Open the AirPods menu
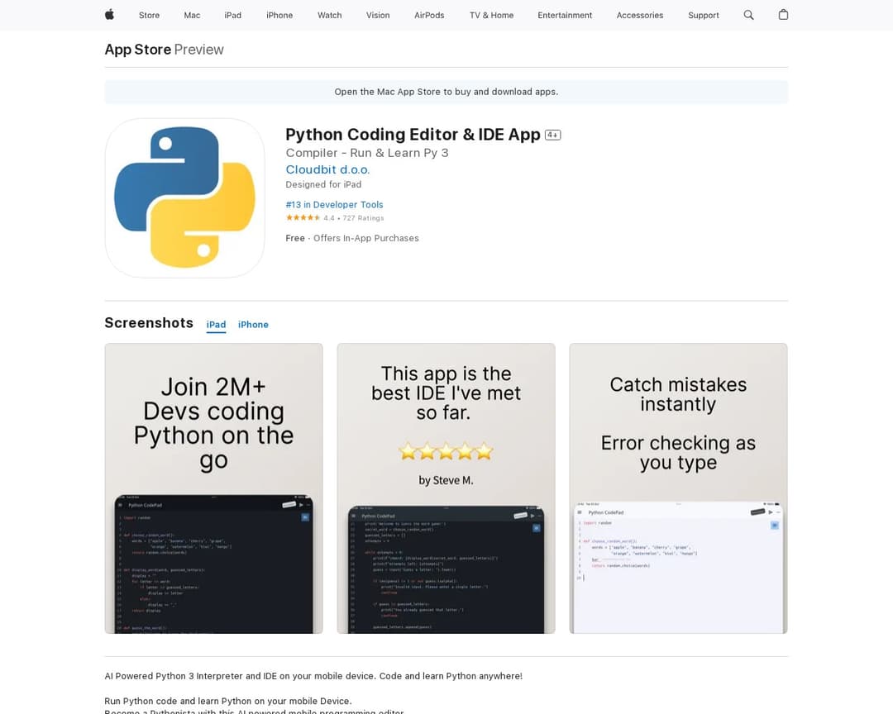 429,16
